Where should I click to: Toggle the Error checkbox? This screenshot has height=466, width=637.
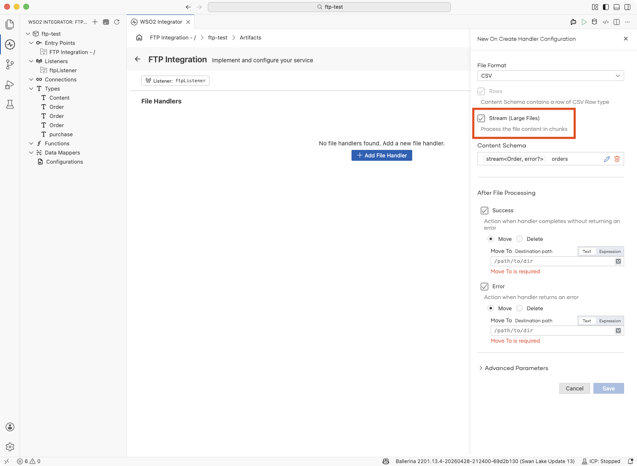(485, 287)
